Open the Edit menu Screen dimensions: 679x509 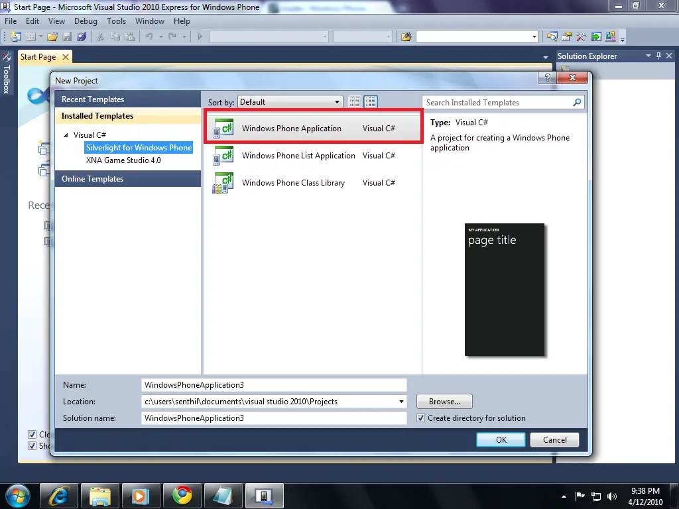pos(32,21)
